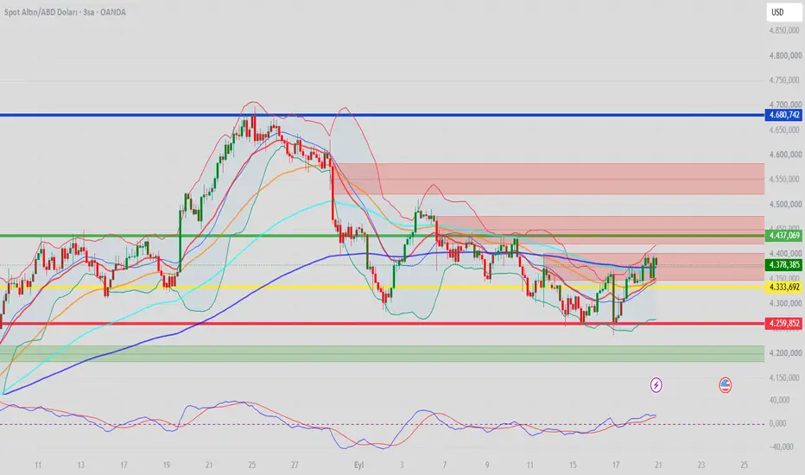
Task: Select the yellow 4.333,692 price label
Action: click(x=783, y=287)
